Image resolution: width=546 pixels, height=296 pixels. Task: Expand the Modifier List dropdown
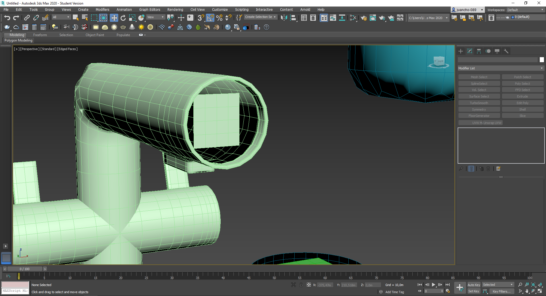click(501, 68)
